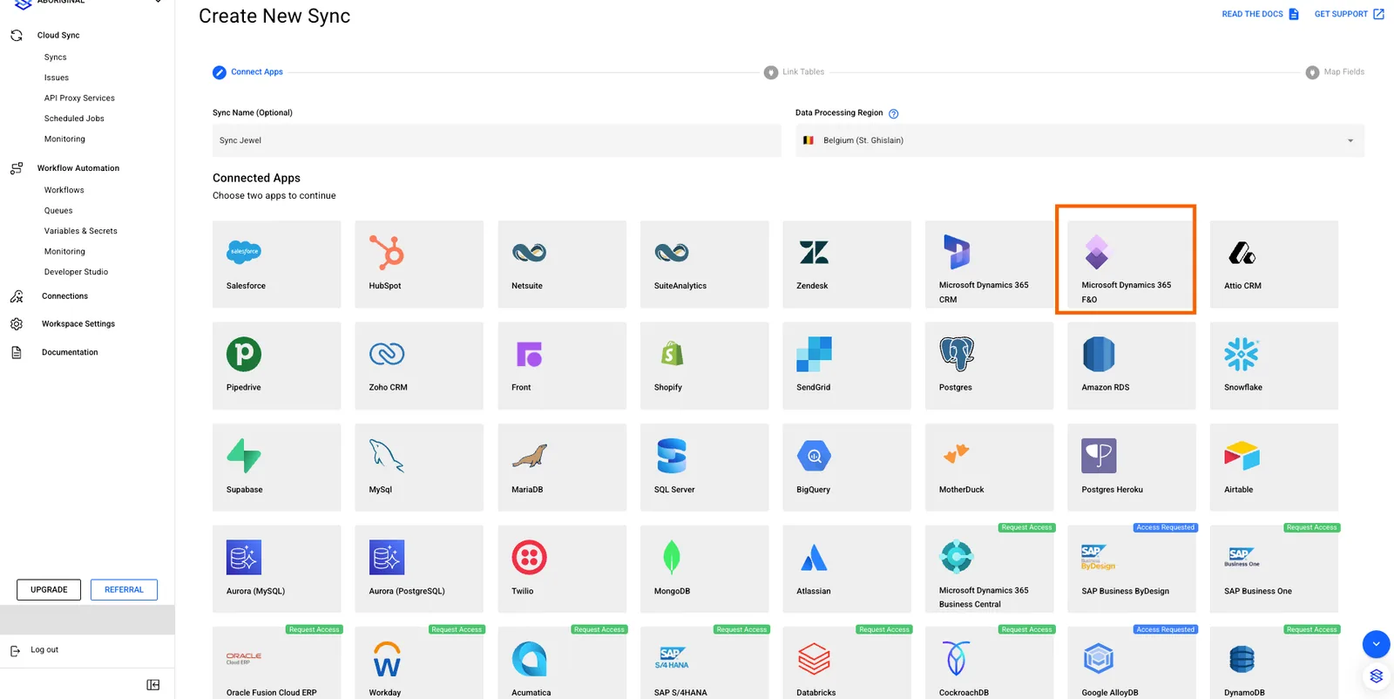The height and width of the screenshot is (699, 1394).
Task: Choose the Atlassian app icon
Action: pyautogui.click(x=814, y=558)
